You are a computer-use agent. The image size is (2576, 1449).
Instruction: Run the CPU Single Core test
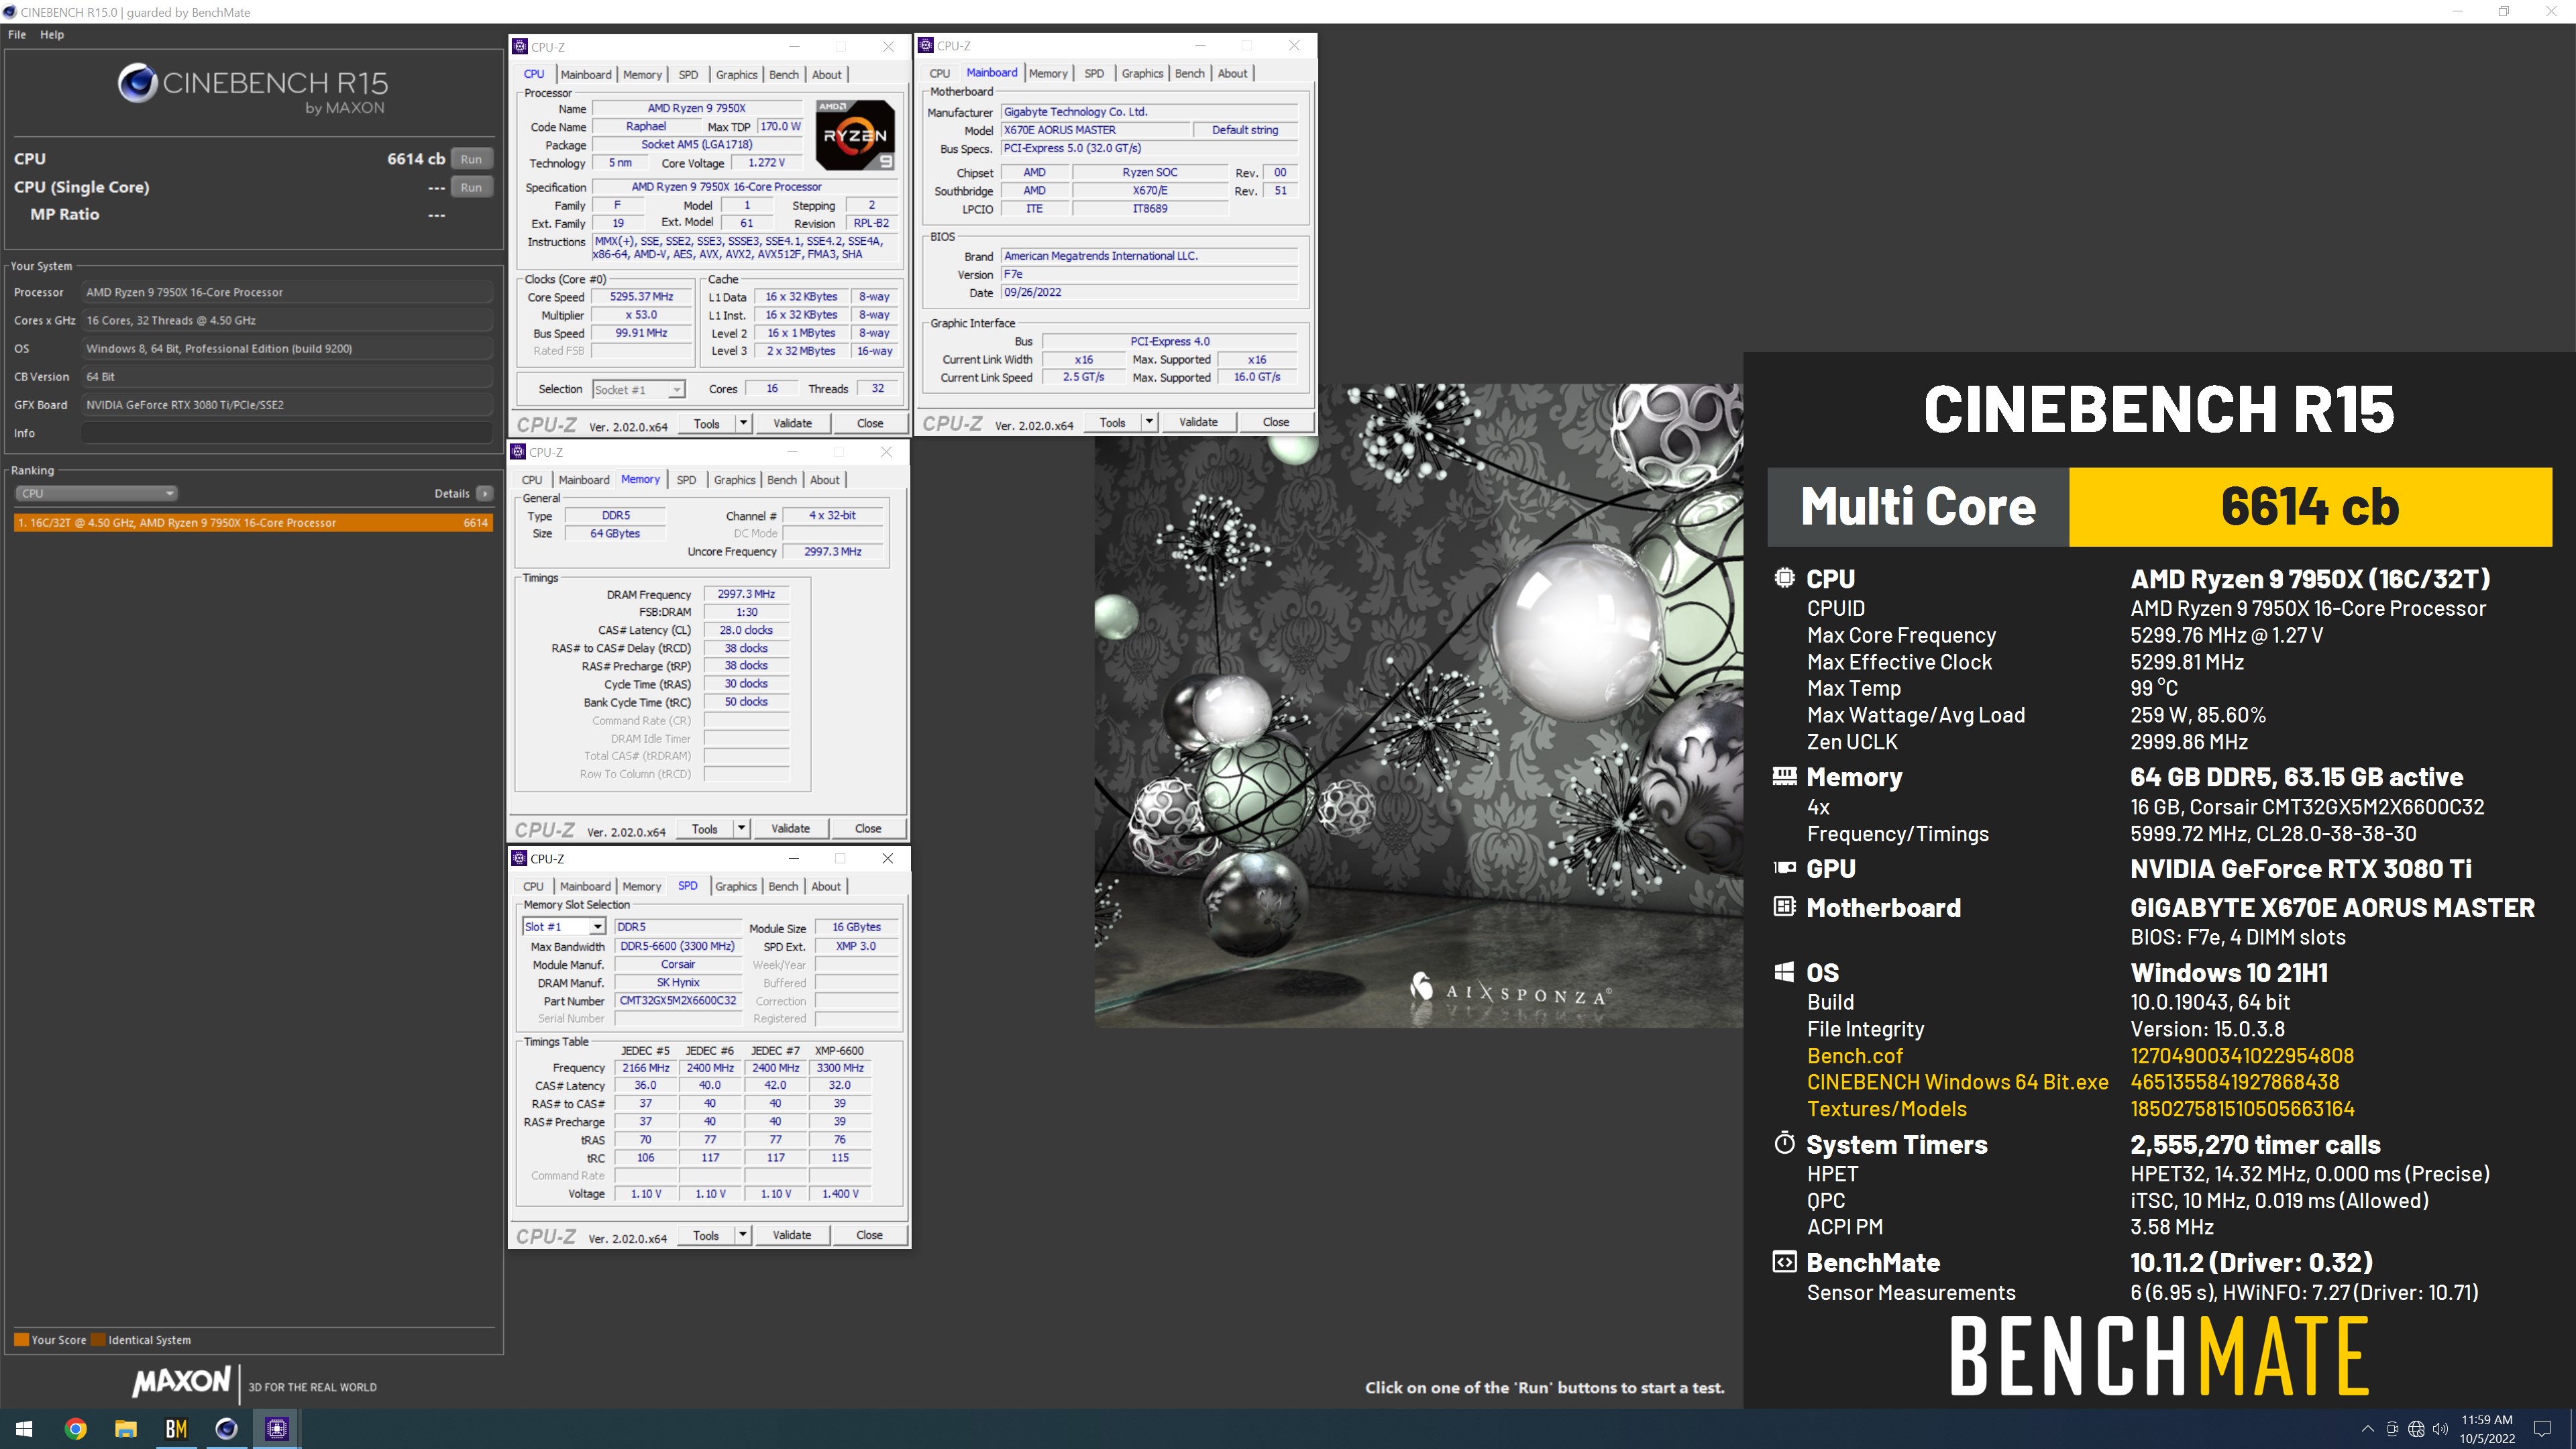[x=471, y=187]
